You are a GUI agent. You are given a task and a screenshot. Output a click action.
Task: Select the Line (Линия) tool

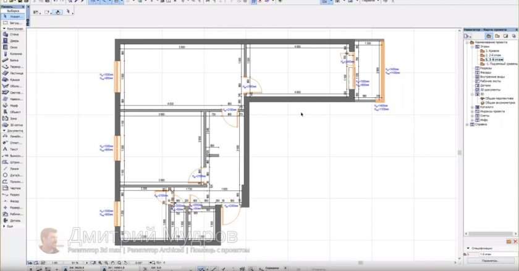point(12,169)
